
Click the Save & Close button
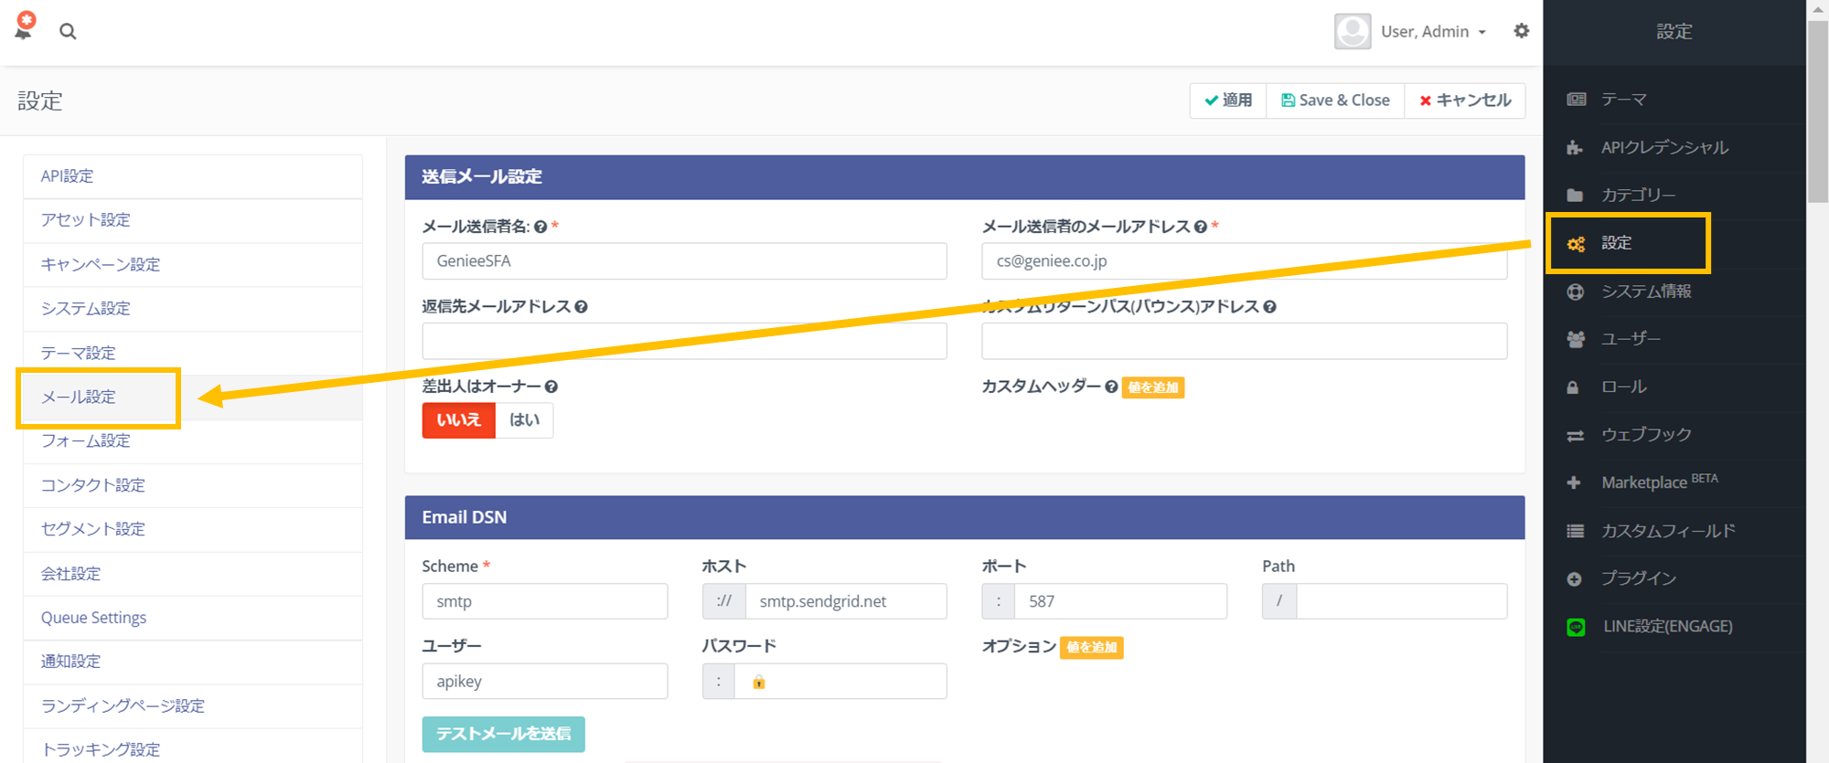tap(1335, 101)
